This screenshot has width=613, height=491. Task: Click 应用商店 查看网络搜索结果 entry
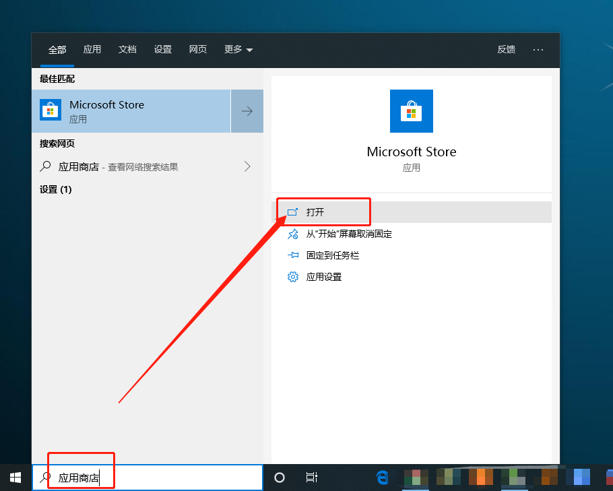[x=148, y=166]
